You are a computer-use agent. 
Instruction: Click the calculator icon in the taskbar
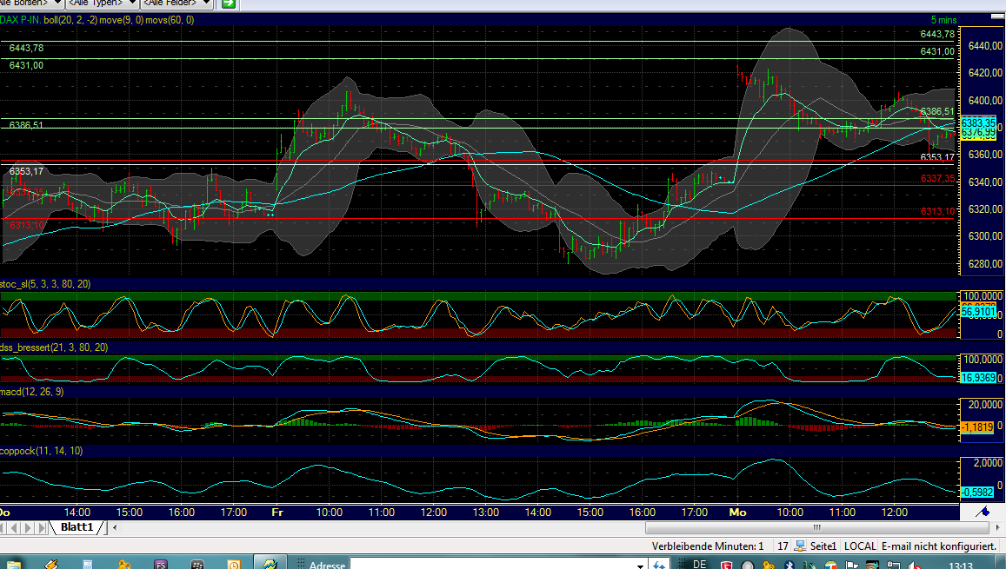coord(87,563)
